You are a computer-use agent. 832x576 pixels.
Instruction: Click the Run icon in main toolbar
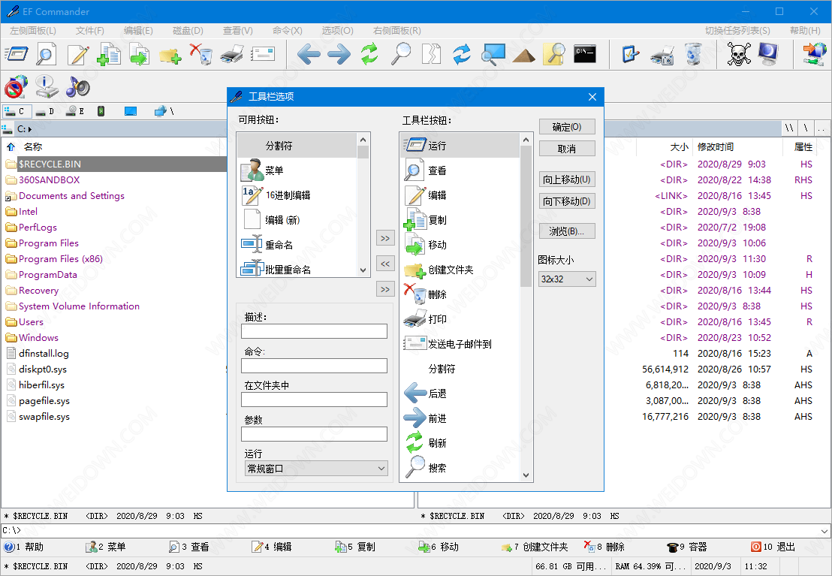(17, 54)
